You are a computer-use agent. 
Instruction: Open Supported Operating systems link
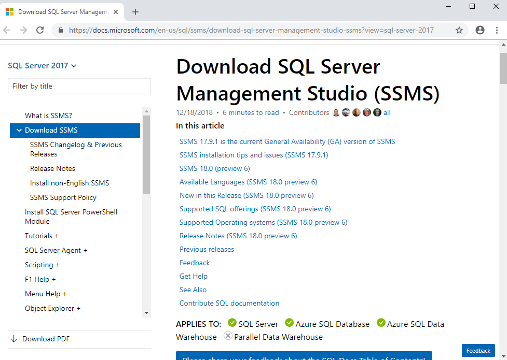264,222
